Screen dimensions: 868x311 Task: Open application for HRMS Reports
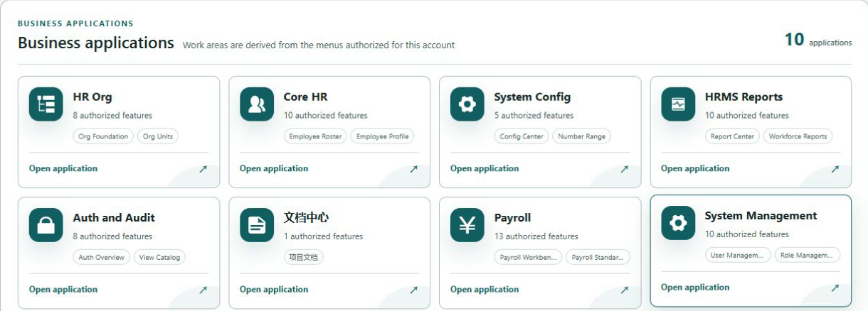[695, 168]
